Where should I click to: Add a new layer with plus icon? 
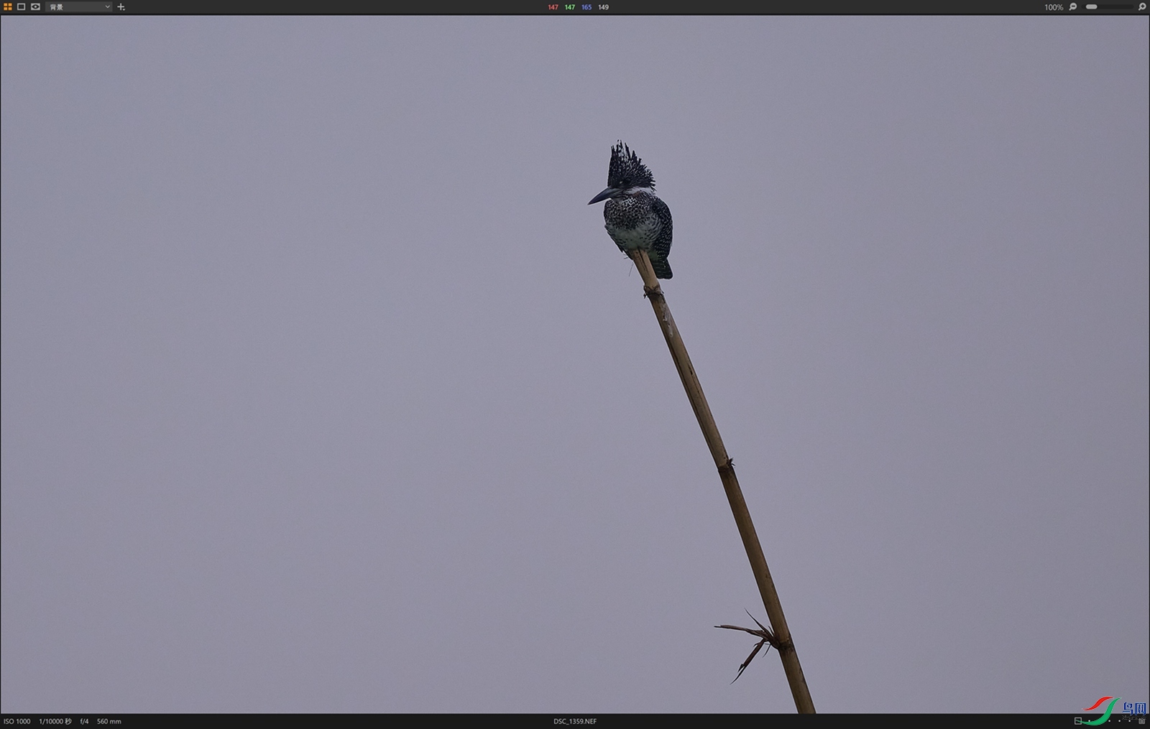pos(121,7)
